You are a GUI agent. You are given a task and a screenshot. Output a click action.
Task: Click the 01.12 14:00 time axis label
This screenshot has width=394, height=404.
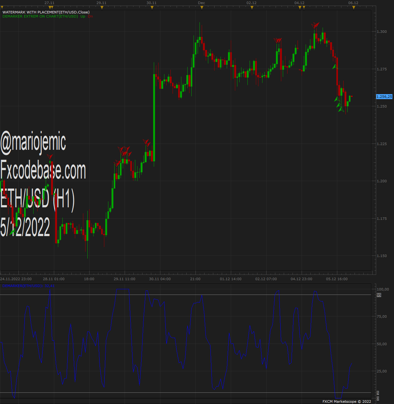[231, 279]
